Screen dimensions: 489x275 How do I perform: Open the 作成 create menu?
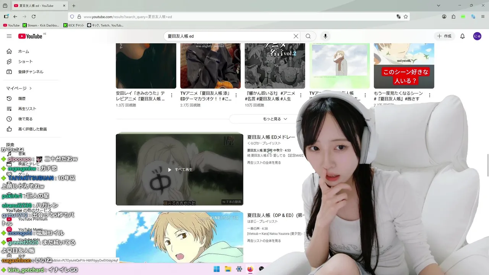[x=445, y=36]
